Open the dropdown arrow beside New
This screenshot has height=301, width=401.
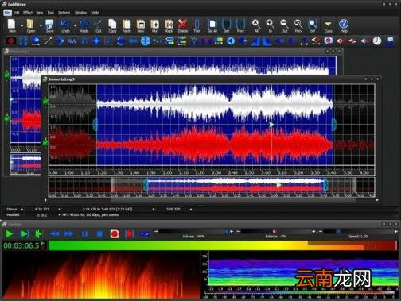(x=22, y=26)
